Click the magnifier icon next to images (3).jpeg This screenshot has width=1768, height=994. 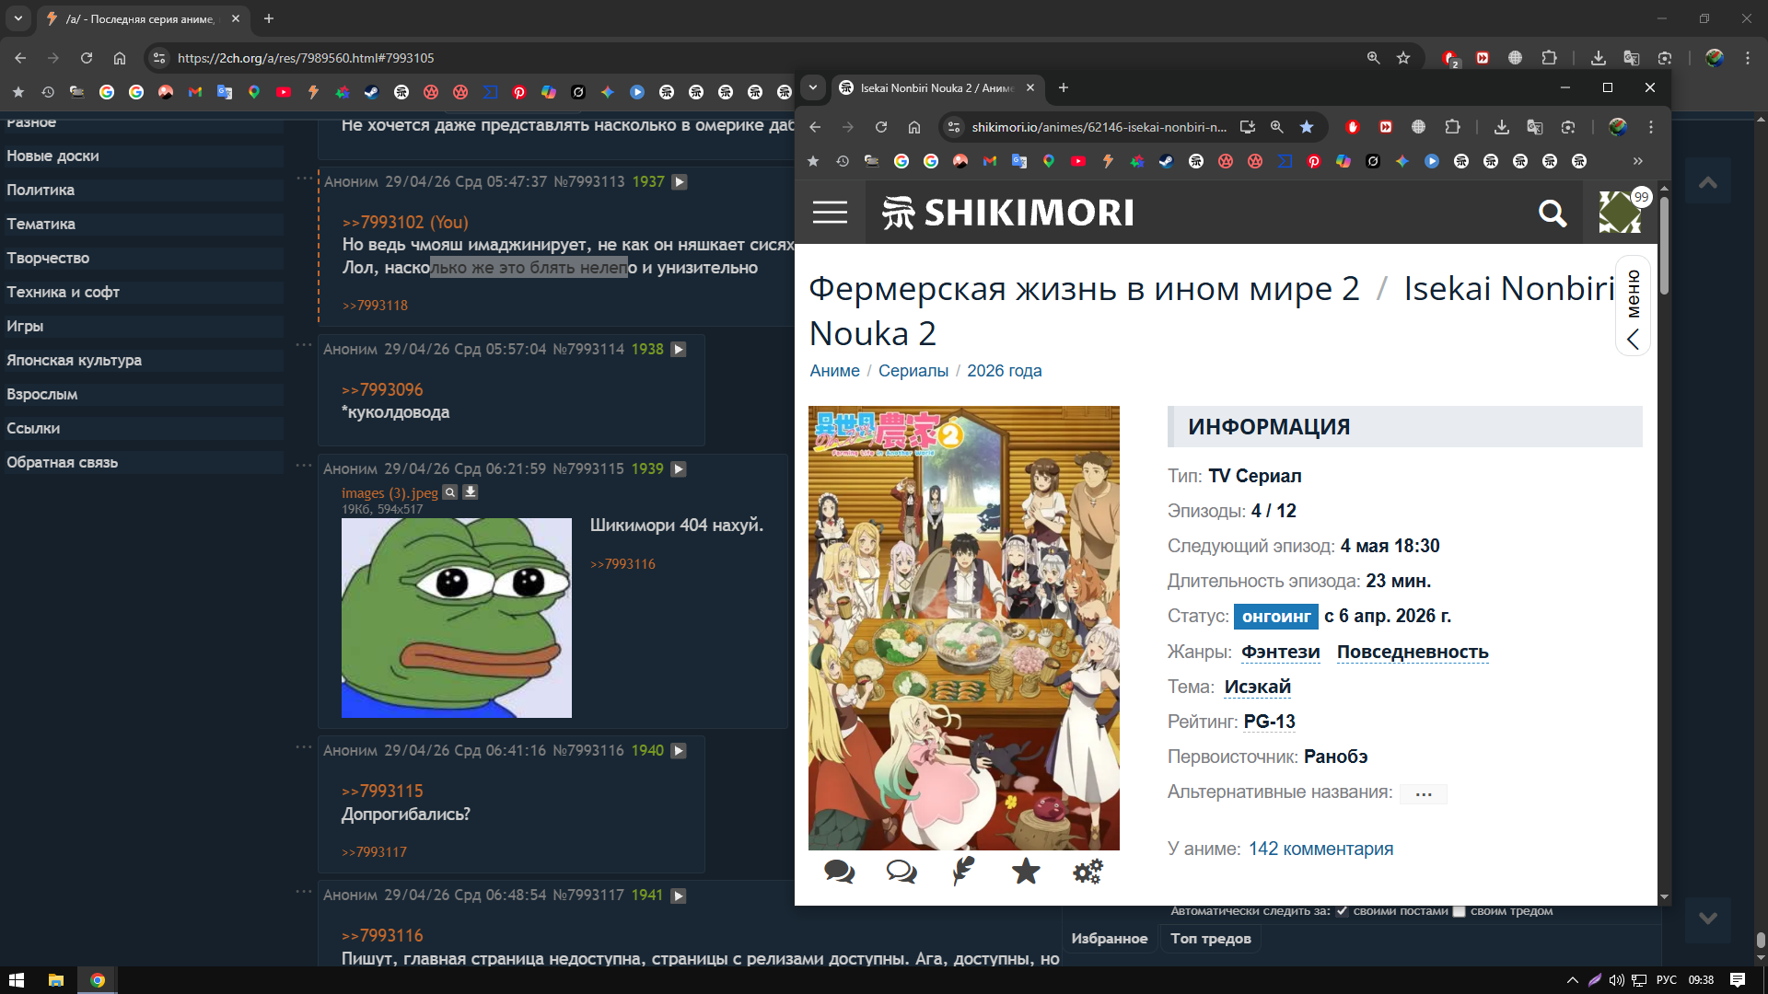450,492
